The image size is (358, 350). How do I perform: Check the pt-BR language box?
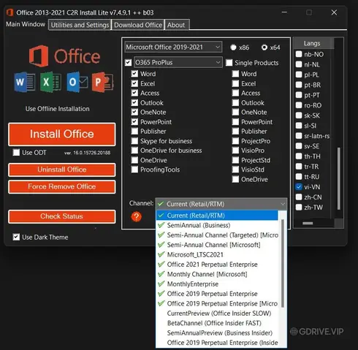tap(299, 85)
